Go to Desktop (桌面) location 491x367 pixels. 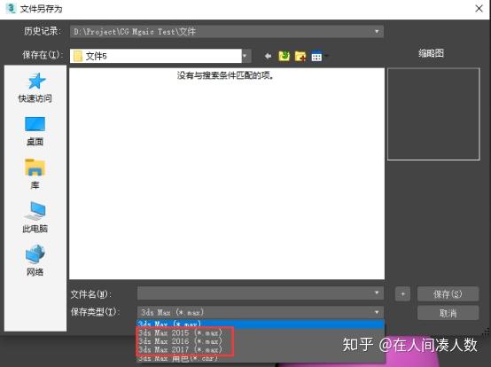pos(35,131)
